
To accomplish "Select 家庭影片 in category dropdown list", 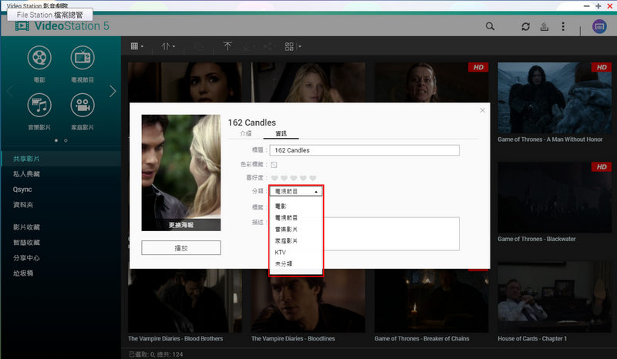I will coord(296,240).
